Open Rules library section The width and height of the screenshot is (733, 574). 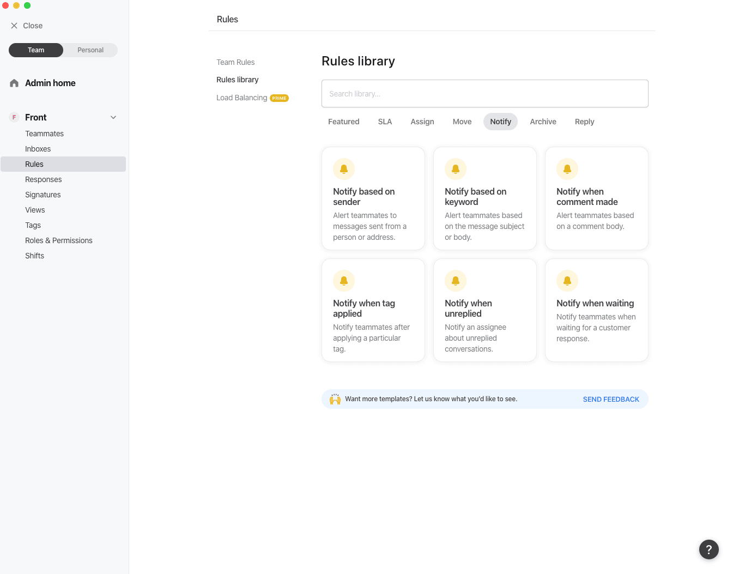point(238,80)
